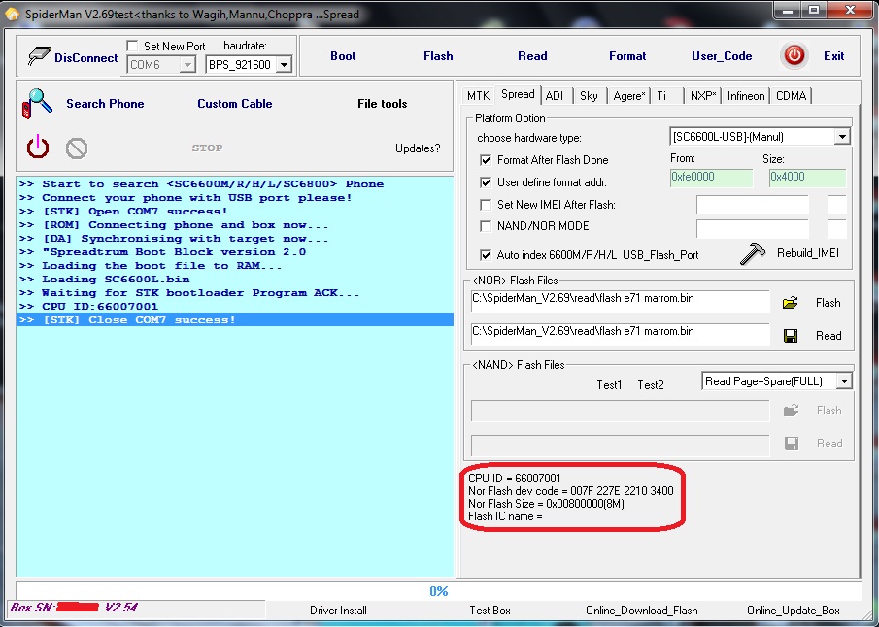
Task: Click the 0% progress bar
Action: click(438, 591)
